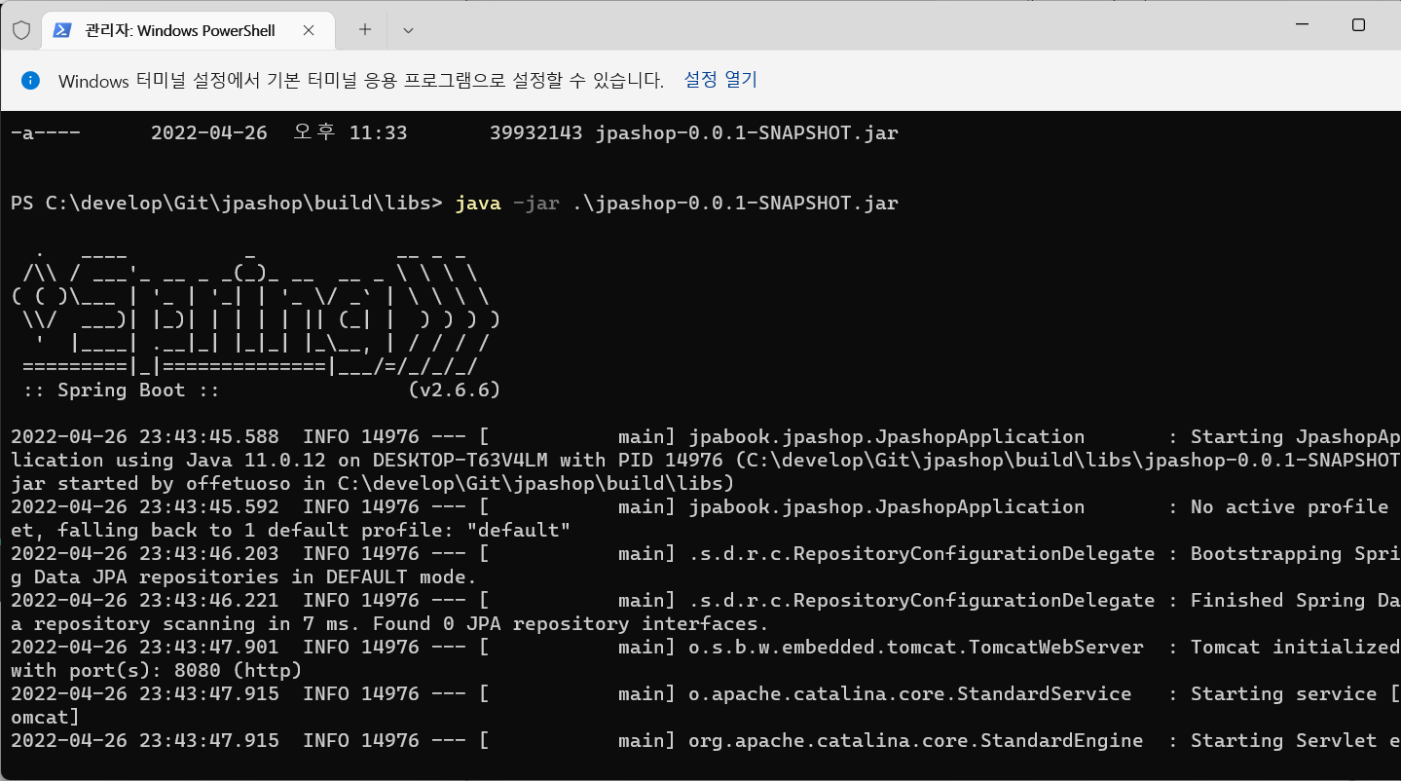Click the blue info icon in notification bar
Screen dimensions: 1401x781
(30, 81)
